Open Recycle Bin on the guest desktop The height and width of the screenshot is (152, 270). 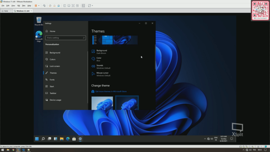tap(39, 21)
